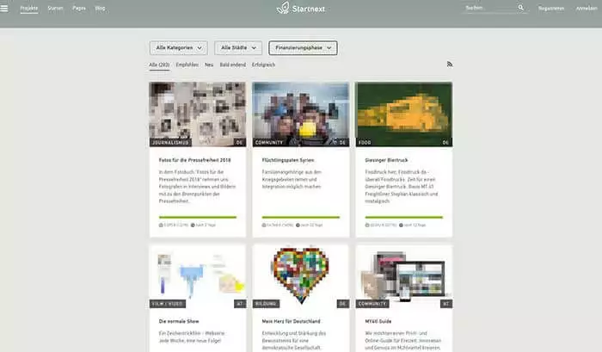Click the JOURNALISMUS category badge
This screenshot has height=352, width=602.
click(x=169, y=142)
